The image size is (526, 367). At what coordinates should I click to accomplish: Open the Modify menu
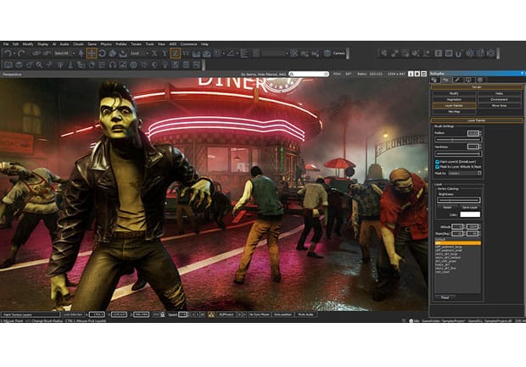pos(28,44)
